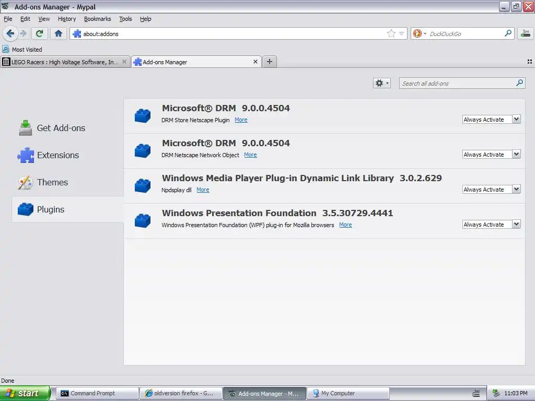Click the search magnifier in DuckDuckGo box

pos(508,33)
